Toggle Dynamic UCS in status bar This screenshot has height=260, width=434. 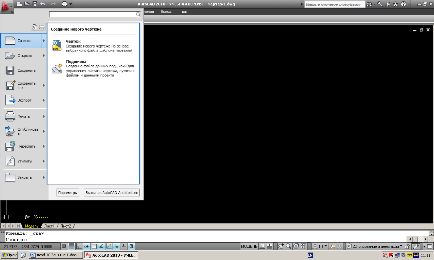coord(109,246)
